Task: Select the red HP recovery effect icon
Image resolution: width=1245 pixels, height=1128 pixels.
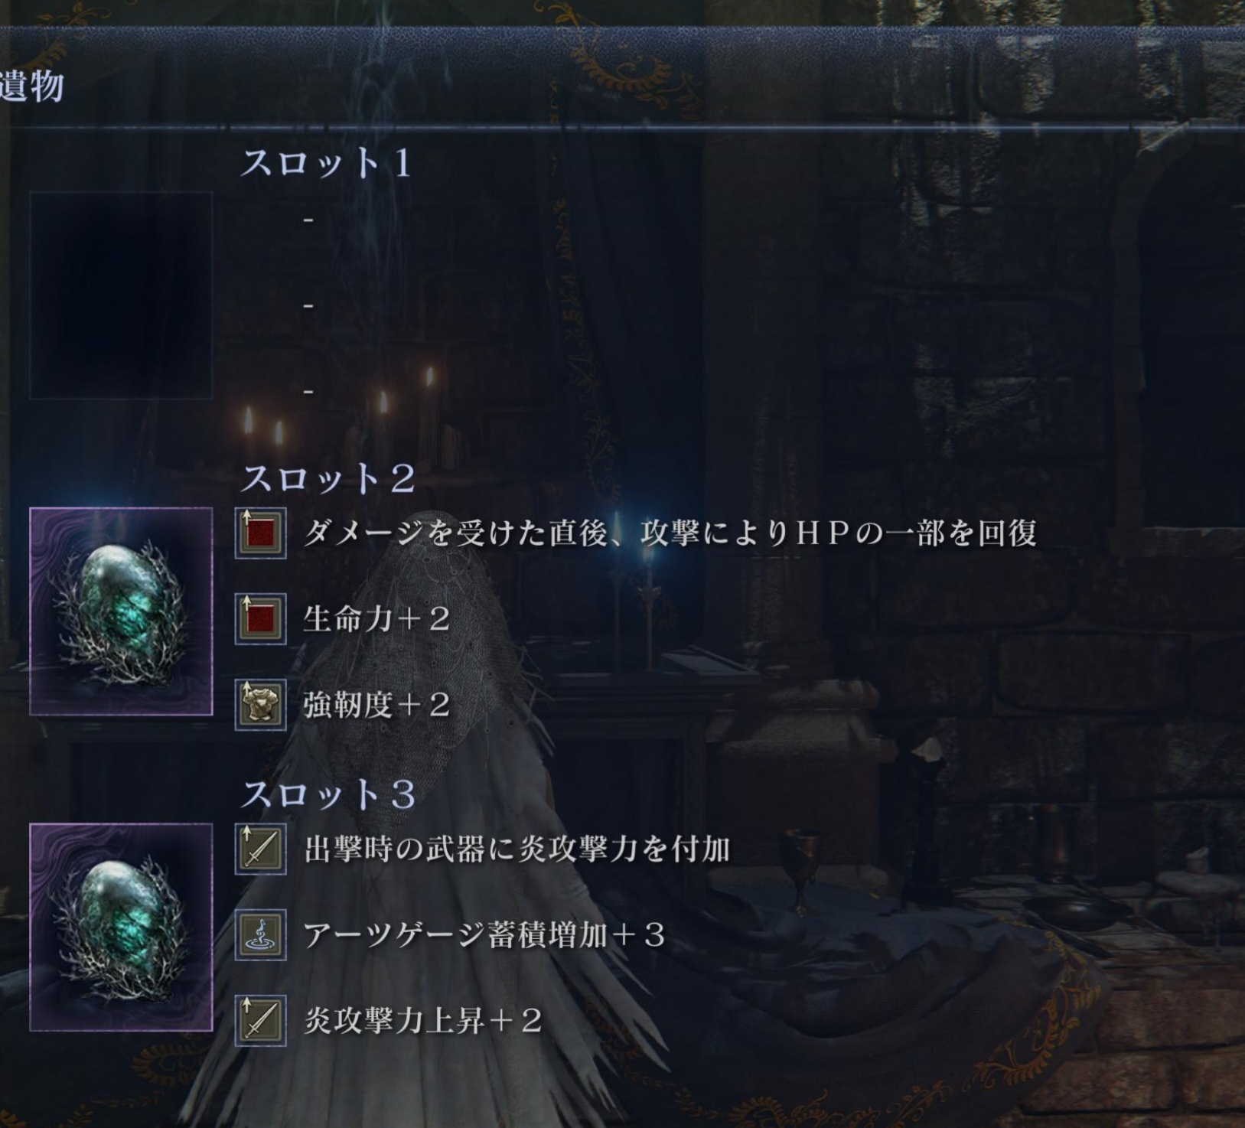Action: [x=260, y=533]
